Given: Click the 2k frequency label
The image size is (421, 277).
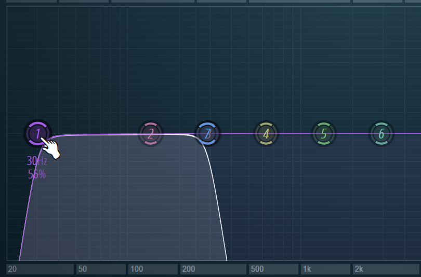Looking at the screenshot, I should click(359, 269).
